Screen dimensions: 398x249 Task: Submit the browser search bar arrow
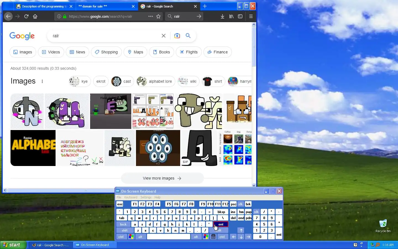pos(199,16)
